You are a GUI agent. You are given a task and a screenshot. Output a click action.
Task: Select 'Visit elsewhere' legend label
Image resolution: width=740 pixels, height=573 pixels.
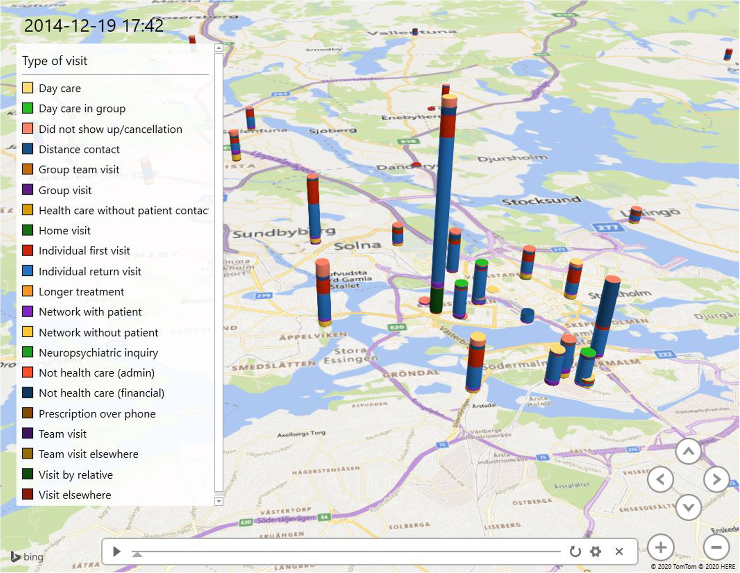75,495
